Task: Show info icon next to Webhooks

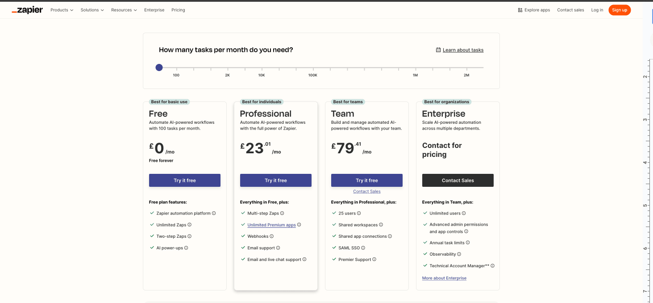Action: click(x=271, y=236)
